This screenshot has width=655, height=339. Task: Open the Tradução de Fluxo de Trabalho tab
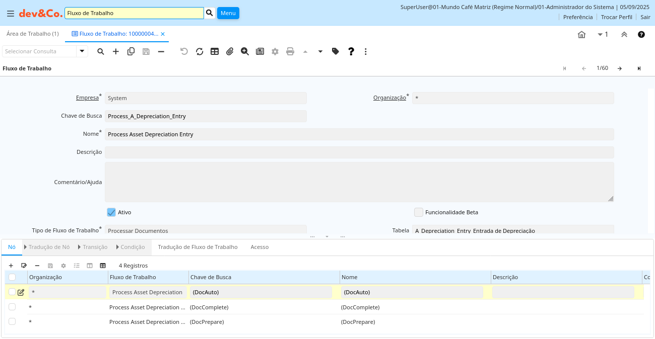click(x=198, y=247)
